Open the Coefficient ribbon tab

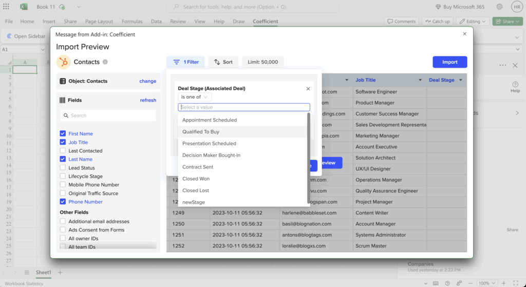(266, 22)
